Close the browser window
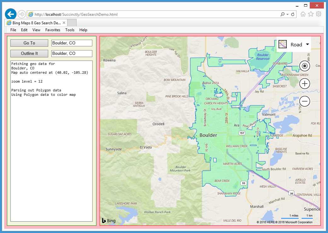 pos(317,5)
